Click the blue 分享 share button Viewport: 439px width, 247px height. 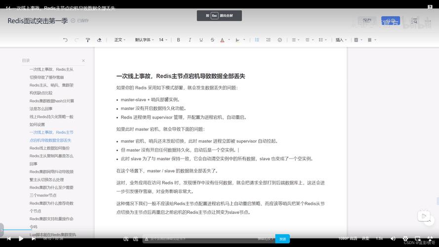[x=391, y=21]
